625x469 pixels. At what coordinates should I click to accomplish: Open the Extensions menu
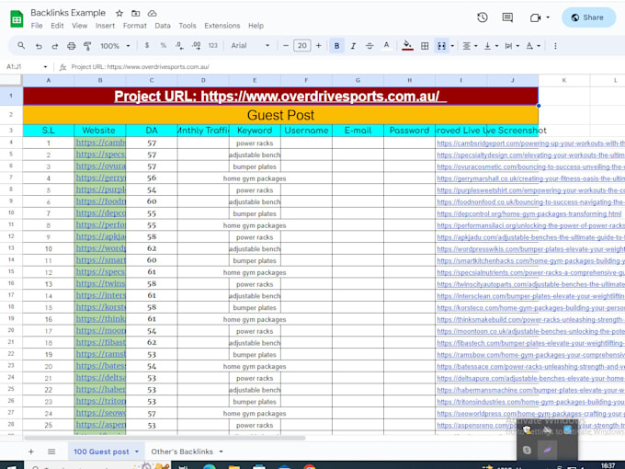tap(222, 26)
